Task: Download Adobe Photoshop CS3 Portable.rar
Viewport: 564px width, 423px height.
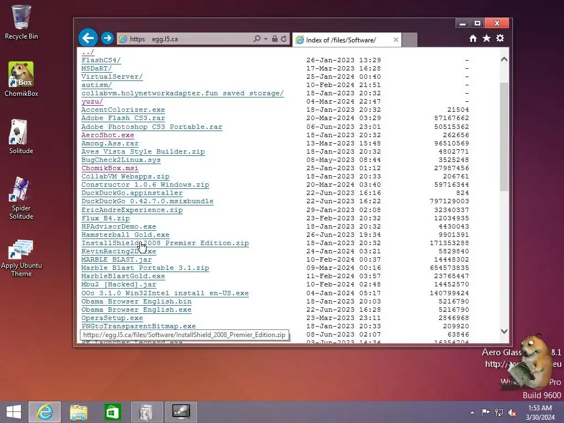Action: click(x=152, y=127)
